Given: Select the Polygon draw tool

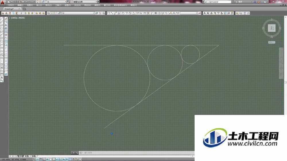Looking at the screenshot, I should (2, 28).
